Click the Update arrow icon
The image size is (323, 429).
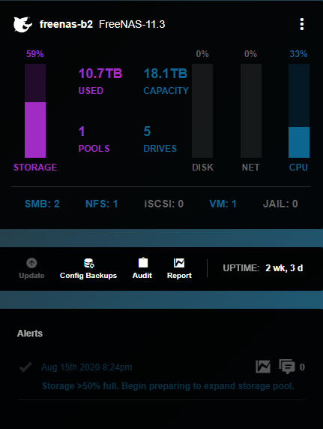click(31, 263)
